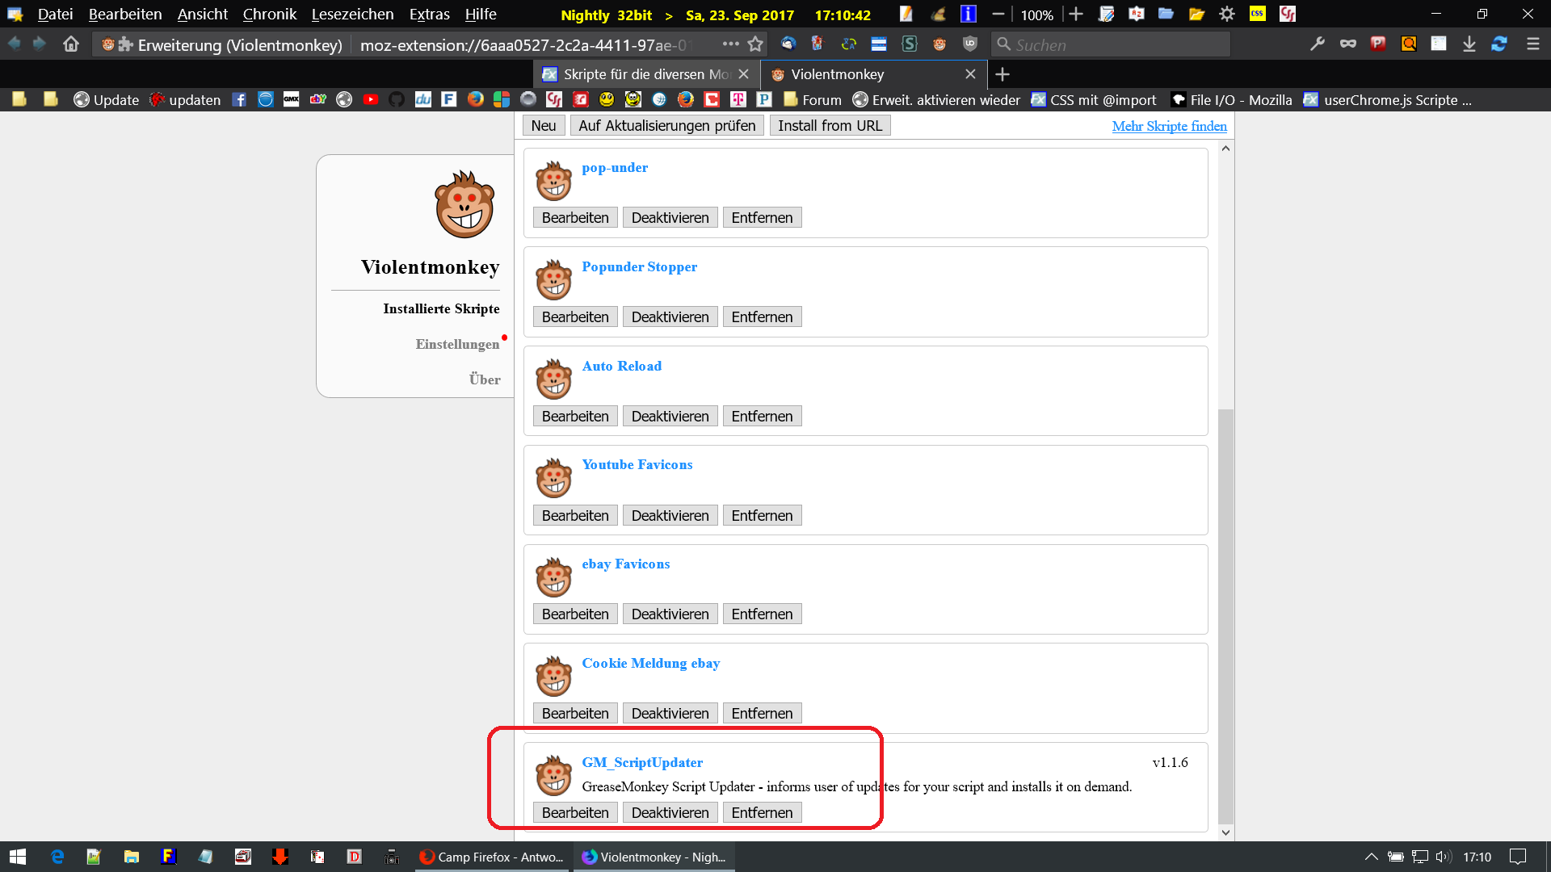Switch to the Einstellungen section
Viewport: 1551px width, 872px height.
click(457, 344)
